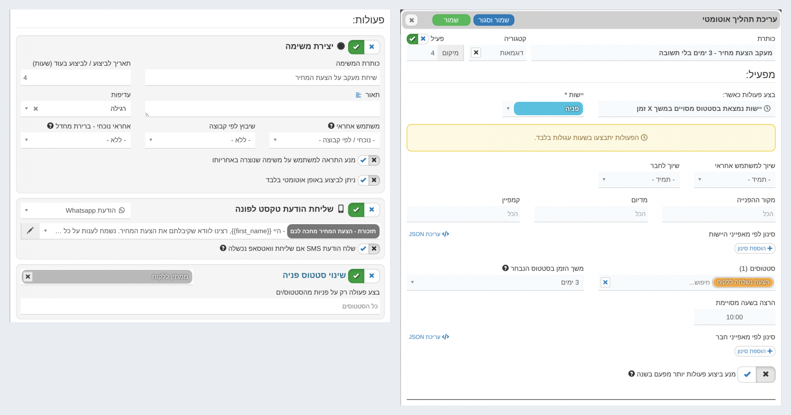This screenshot has width=791, height=415.
Task: Open עריכת JSON link for member filter
Action: (x=428, y=337)
